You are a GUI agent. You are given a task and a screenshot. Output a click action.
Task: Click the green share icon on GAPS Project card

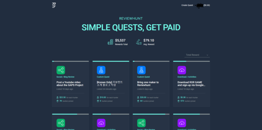61,70
